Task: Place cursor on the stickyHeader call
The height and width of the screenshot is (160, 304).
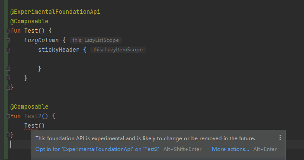Action: tap(58, 50)
